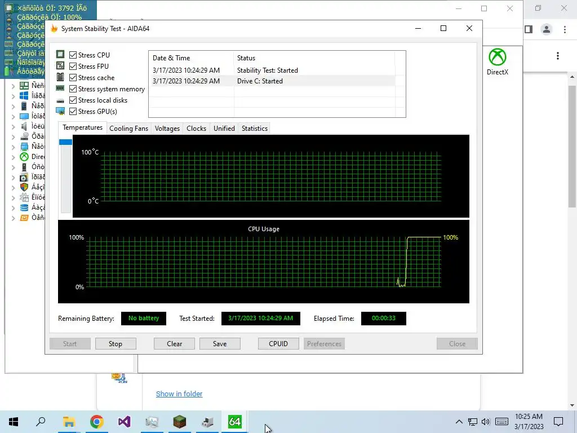Screen dimensions: 577x433
Task: Uncheck the Stress CPU checkbox
Action: pos(73,55)
